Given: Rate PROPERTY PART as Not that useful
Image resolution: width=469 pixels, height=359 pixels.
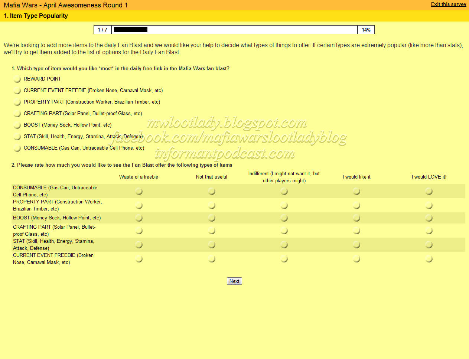Looking at the screenshot, I should point(212,205).
